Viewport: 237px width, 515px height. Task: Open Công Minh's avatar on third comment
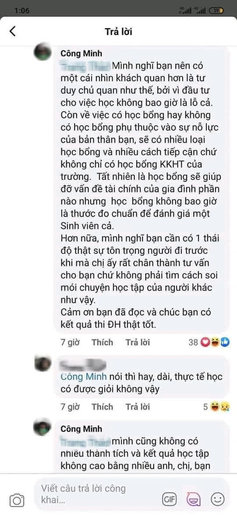(43, 427)
